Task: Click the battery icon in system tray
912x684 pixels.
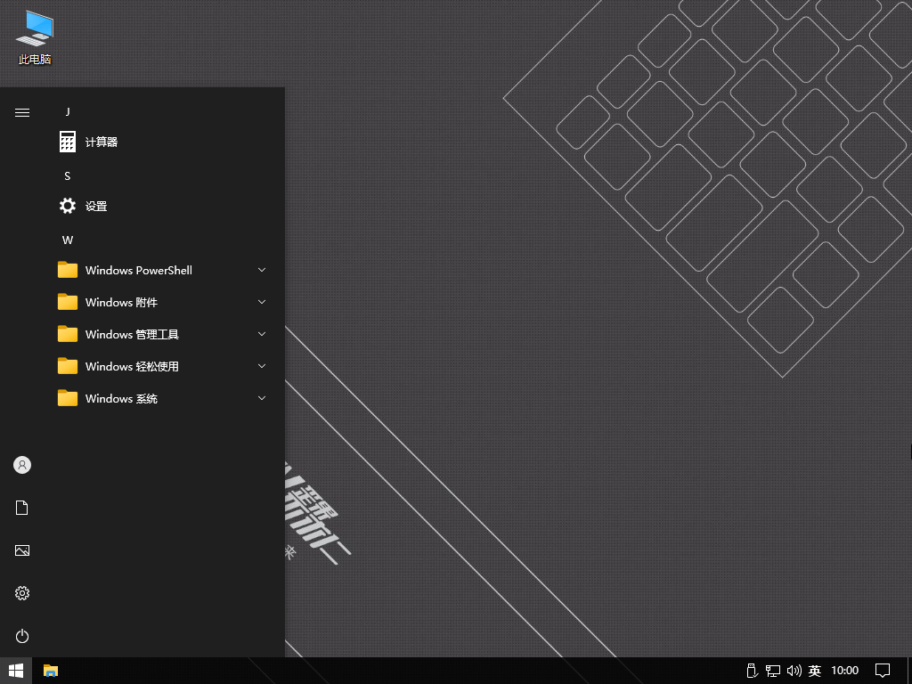Action: pyautogui.click(x=751, y=670)
